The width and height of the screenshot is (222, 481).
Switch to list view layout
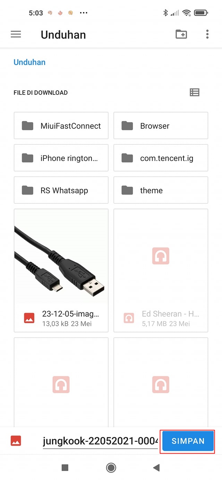(195, 92)
